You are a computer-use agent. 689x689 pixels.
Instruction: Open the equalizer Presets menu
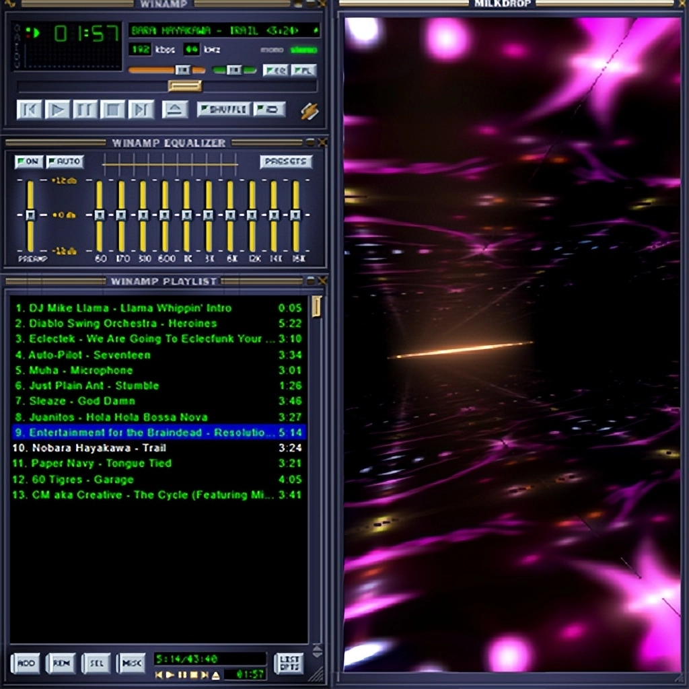(286, 161)
